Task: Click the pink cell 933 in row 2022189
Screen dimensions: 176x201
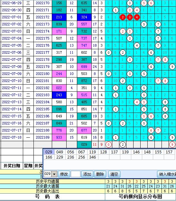Action: (59, 137)
